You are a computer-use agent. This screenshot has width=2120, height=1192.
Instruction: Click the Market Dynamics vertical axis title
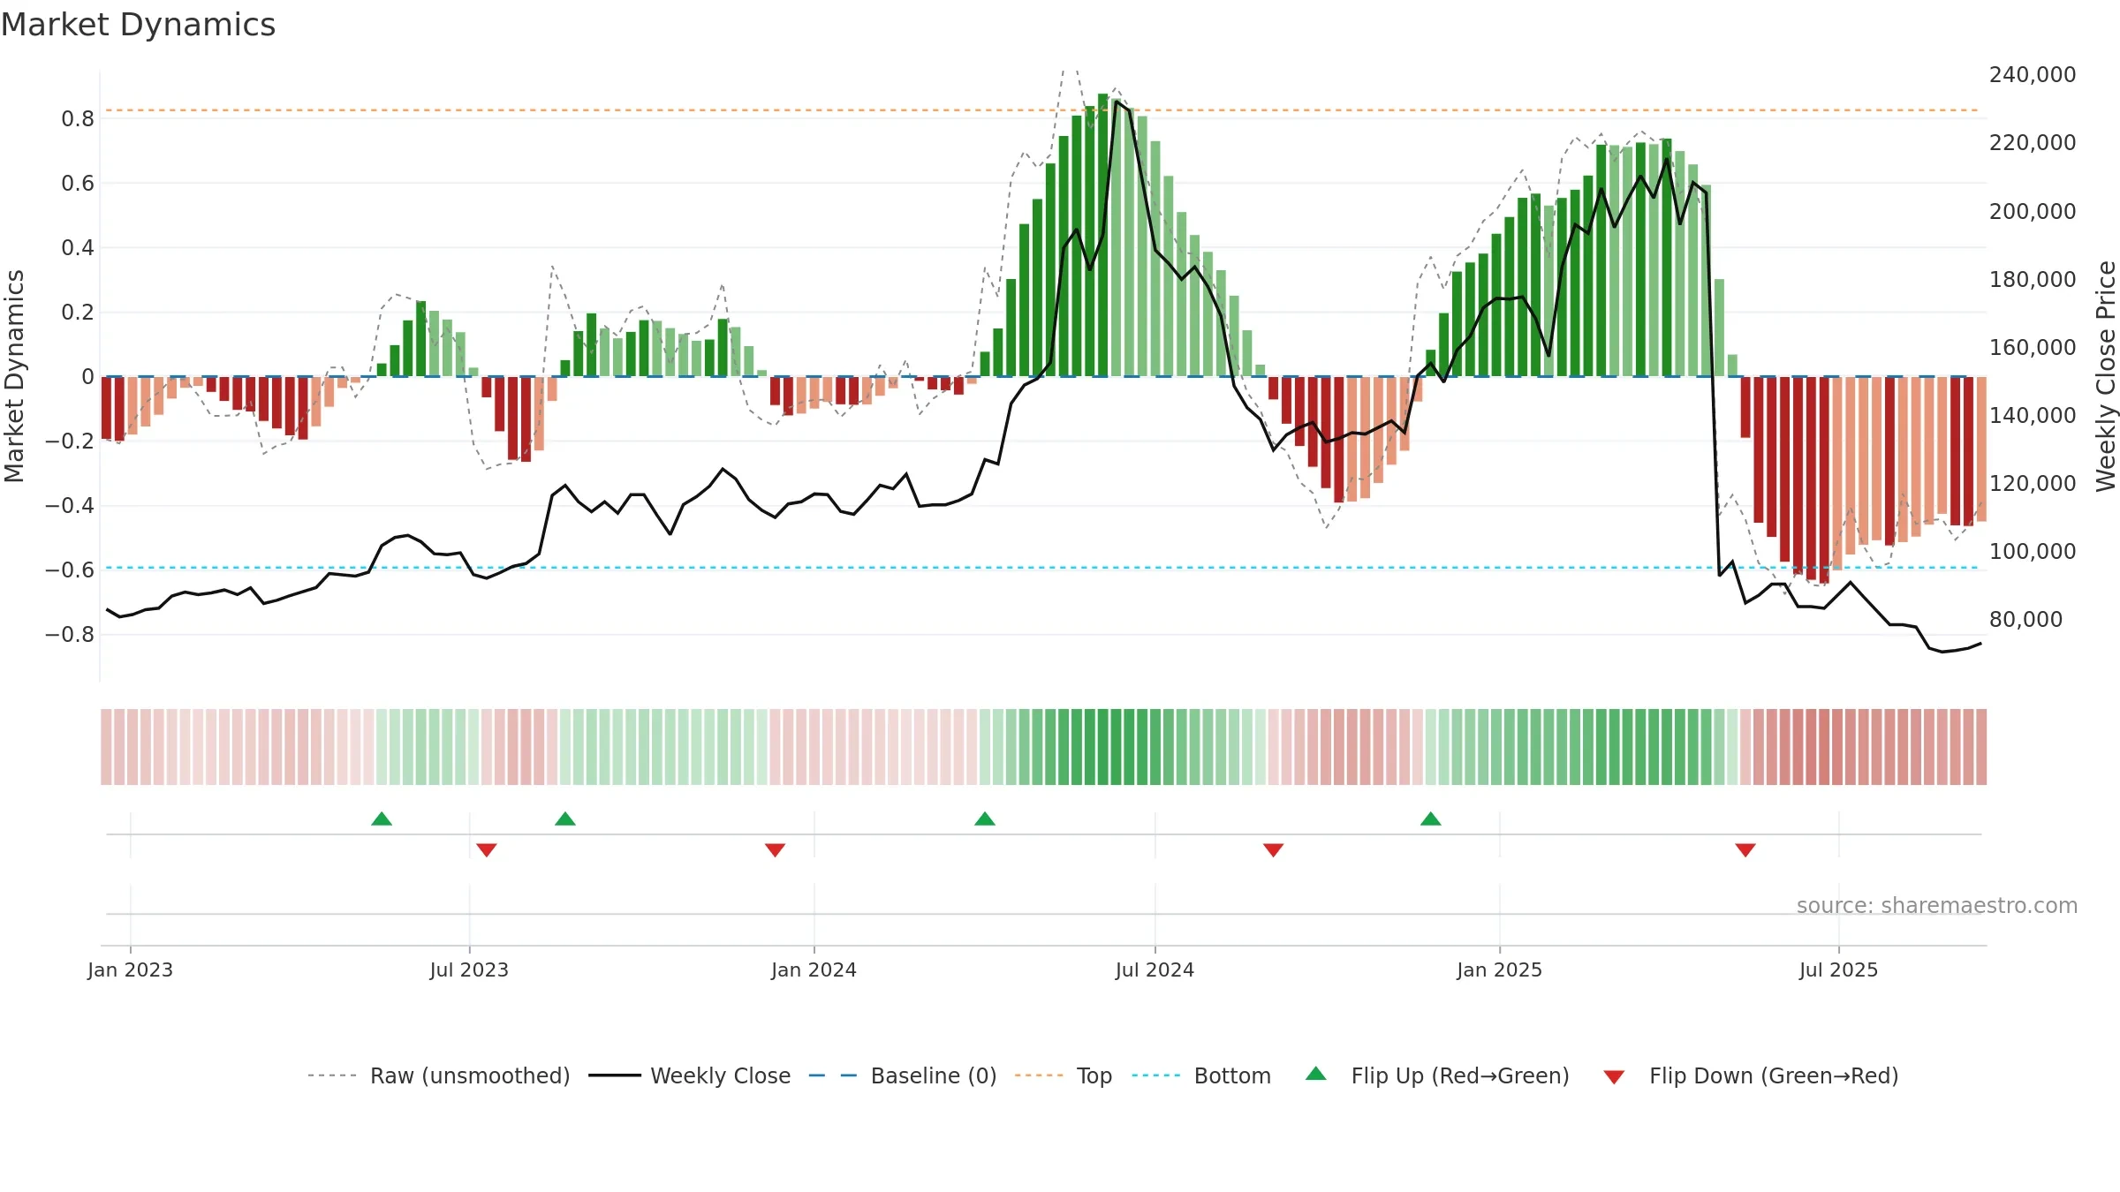pyautogui.click(x=14, y=376)
